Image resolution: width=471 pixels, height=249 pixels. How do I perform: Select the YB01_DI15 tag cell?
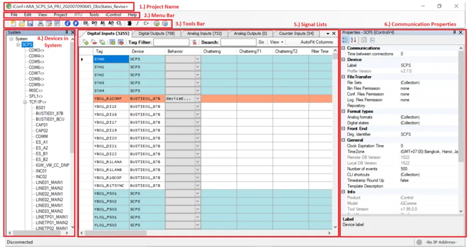click(x=111, y=106)
